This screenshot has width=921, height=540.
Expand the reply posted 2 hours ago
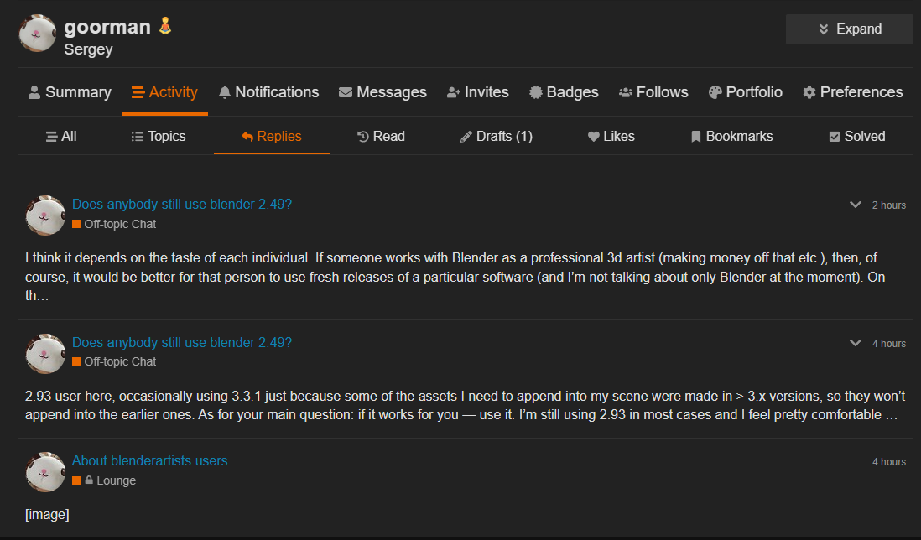[856, 205]
